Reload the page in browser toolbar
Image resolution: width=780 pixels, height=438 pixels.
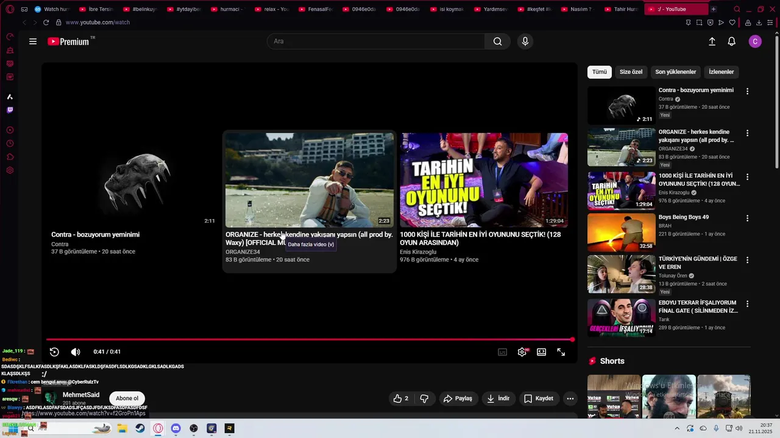click(46, 23)
